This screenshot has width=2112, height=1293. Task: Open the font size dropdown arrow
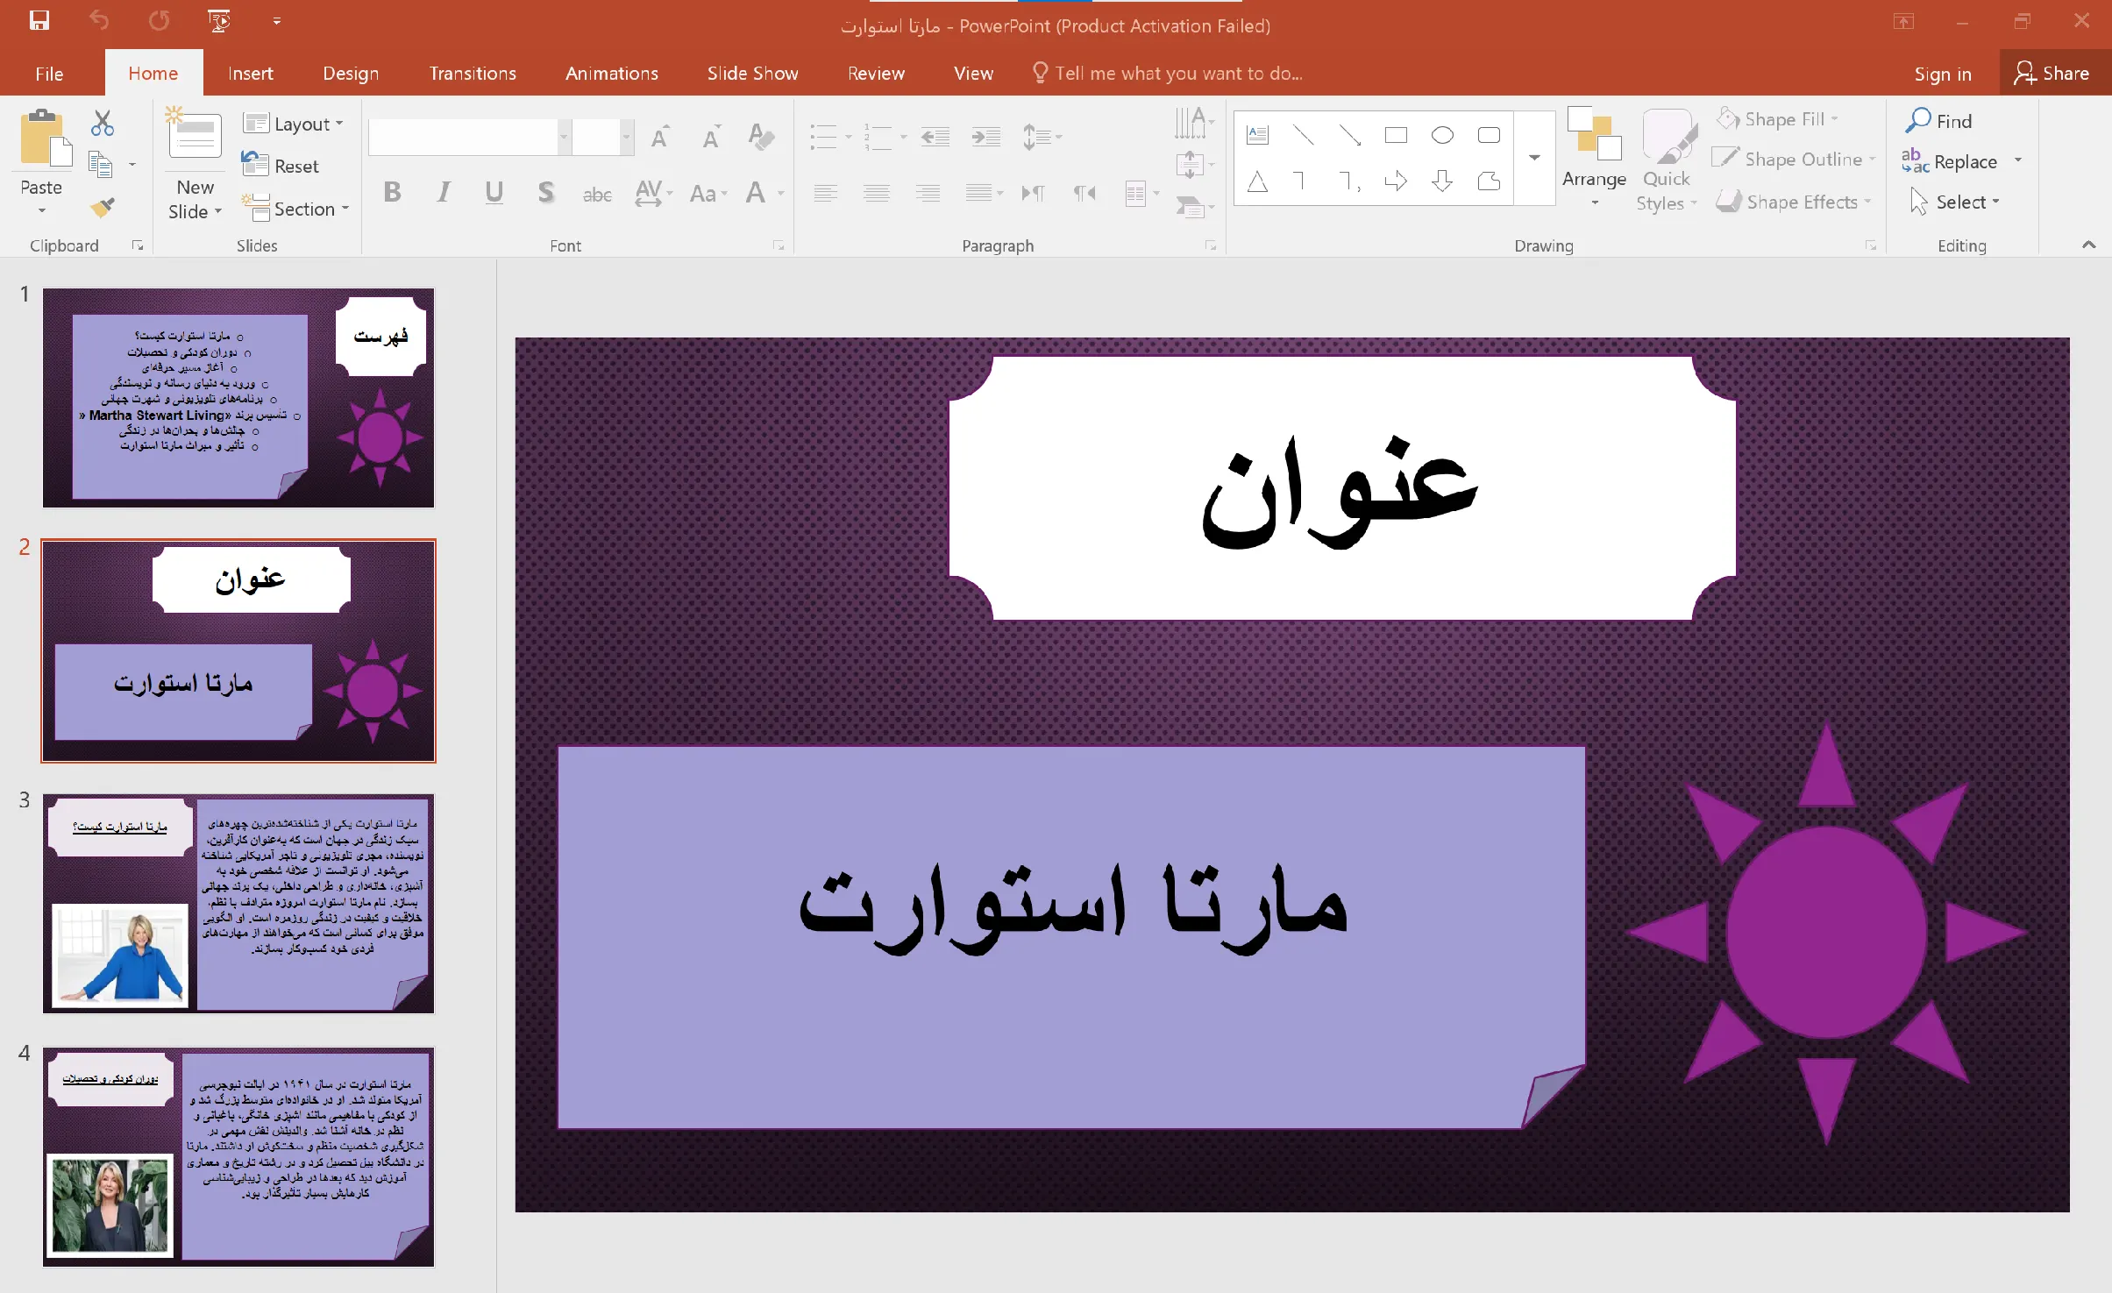626,137
